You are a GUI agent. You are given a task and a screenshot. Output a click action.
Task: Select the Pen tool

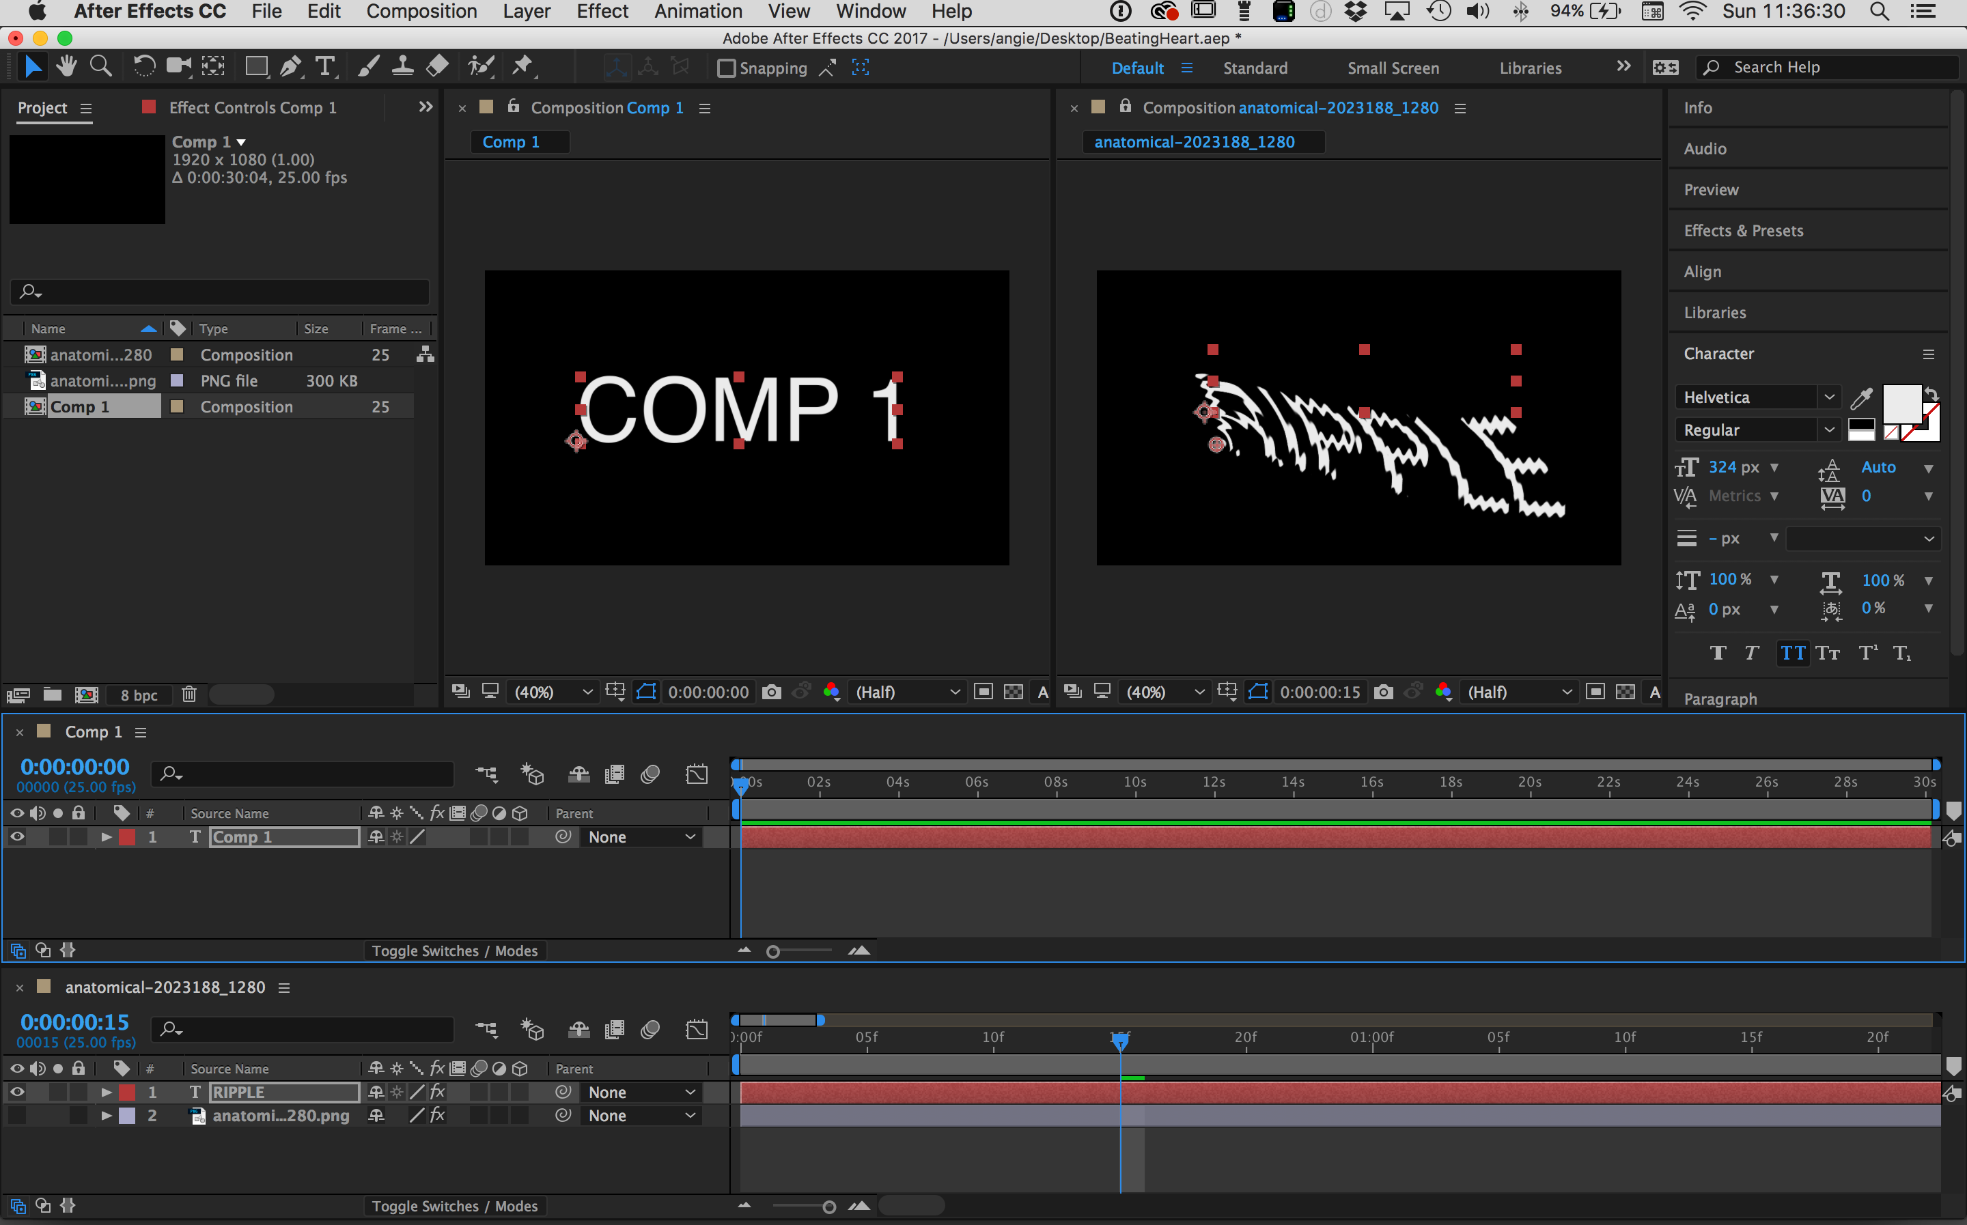[290, 66]
